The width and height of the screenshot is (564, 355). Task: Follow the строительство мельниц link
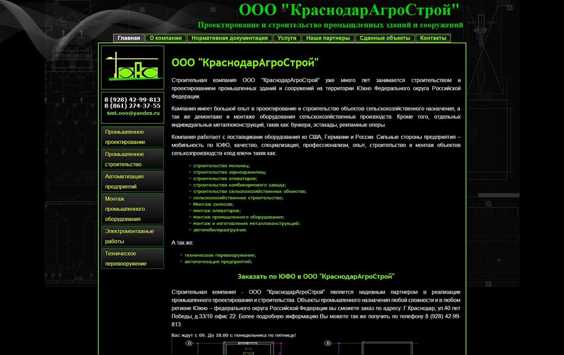pyautogui.click(x=221, y=166)
